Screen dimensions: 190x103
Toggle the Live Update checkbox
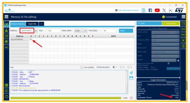coord(82,67)
